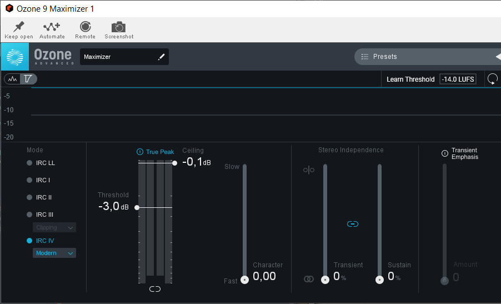
Task: Click Learn Threshold
Action: (x=410, y=79)
